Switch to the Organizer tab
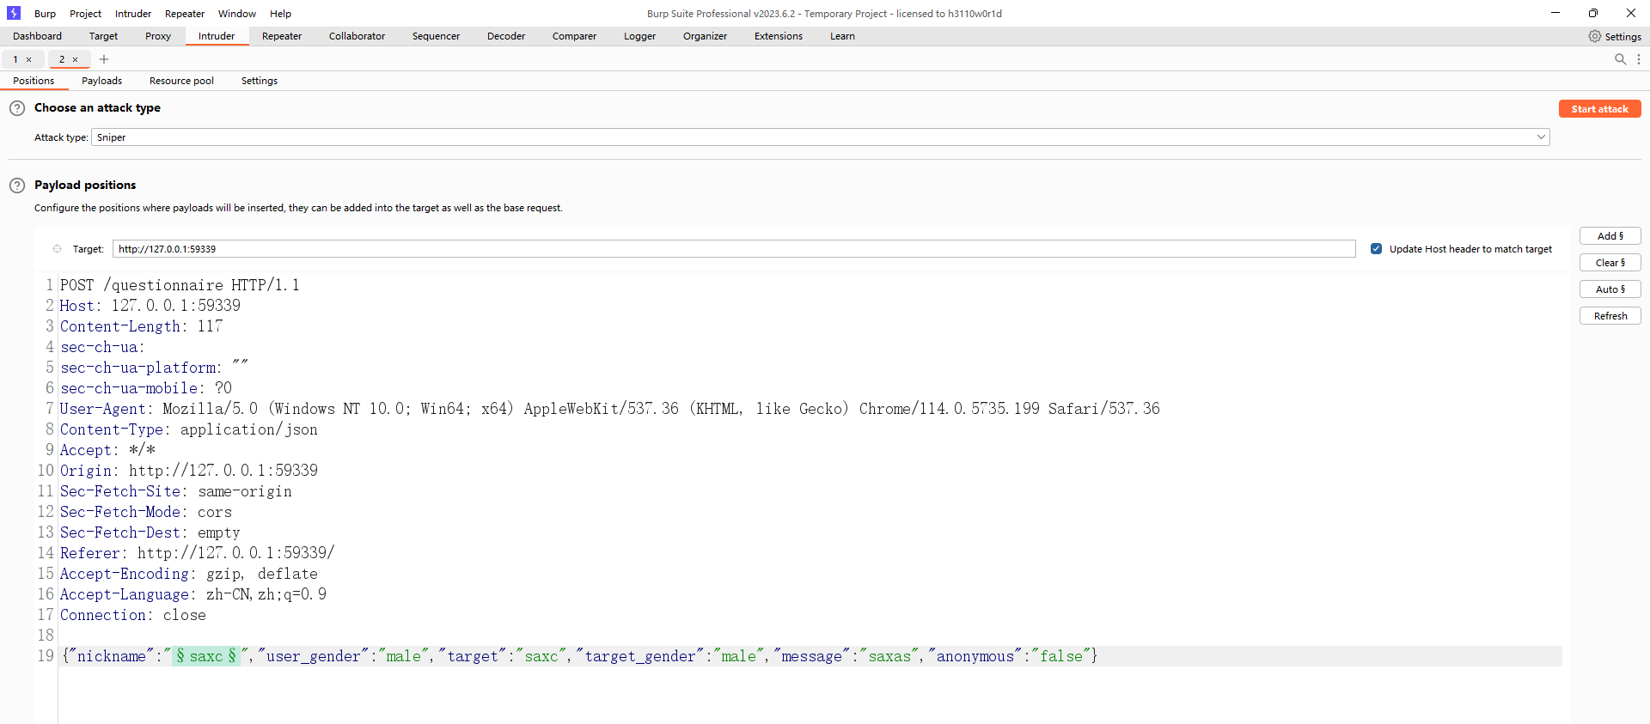The width and height of the screenshot is (1650, 724). pyautogui.click(x=705, y=36)
